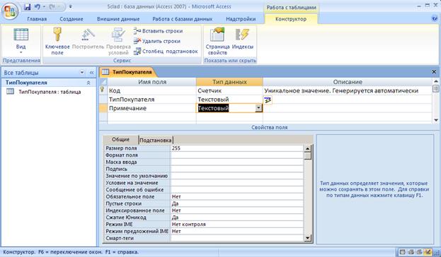Toggle Страница свойств property sheet
The width and height of the screenshot is (441, 257).
217,41
